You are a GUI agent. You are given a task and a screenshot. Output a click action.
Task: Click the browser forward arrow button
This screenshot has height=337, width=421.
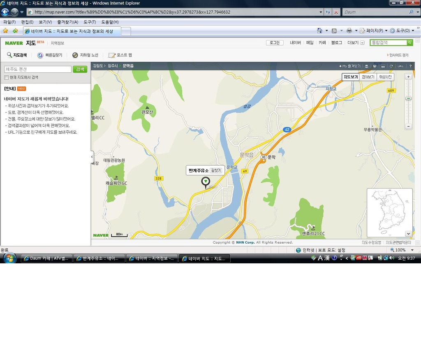pos(14,12)
